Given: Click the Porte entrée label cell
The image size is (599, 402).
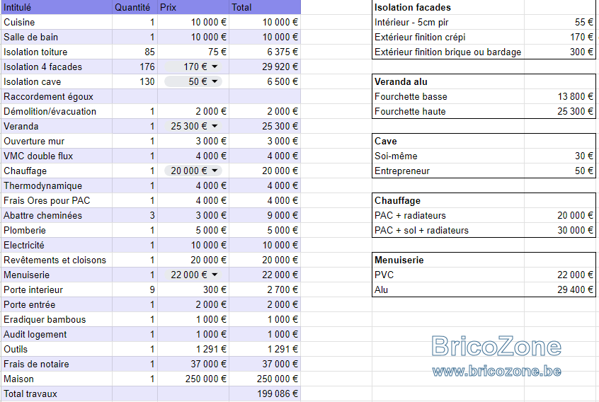Looking at the screenshot, I should pyautogui.click(x=57, y=305).
